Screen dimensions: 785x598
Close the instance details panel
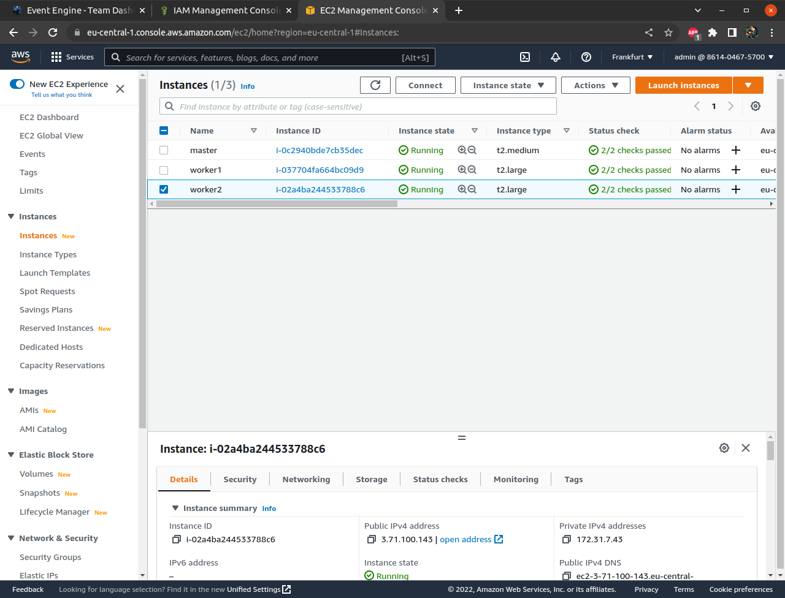(x=746, y=448)
